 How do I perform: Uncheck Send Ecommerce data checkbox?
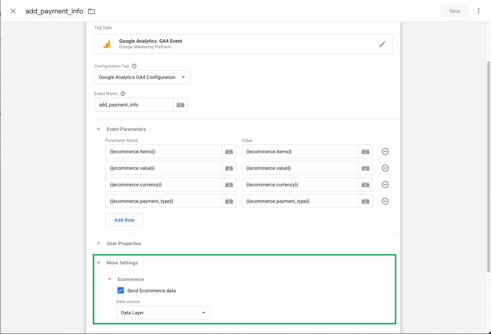point(121,290)
